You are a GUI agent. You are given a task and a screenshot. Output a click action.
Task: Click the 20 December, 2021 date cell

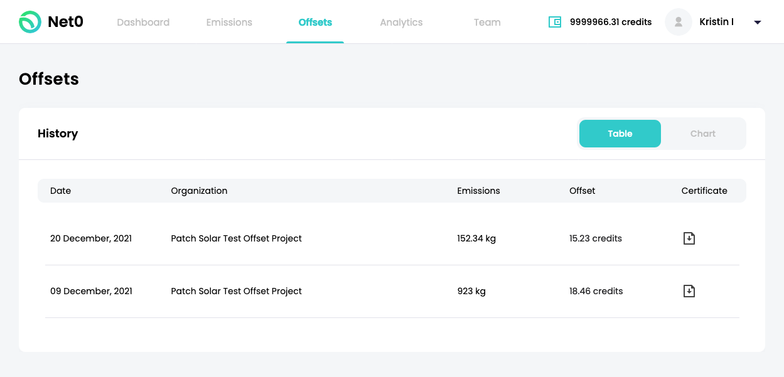click(91, 238)
